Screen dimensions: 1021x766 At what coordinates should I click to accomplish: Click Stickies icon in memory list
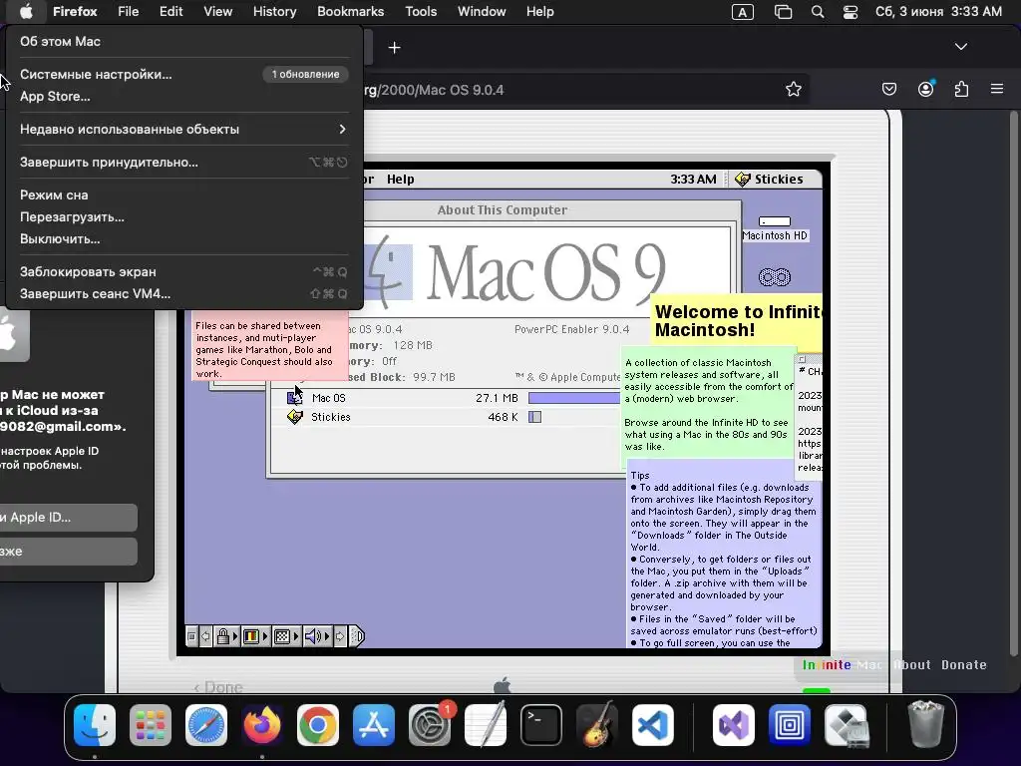pyautogui.click(x=295, y=417)
